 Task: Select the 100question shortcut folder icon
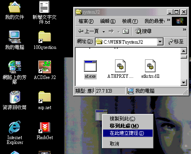[x=45, y=37]
